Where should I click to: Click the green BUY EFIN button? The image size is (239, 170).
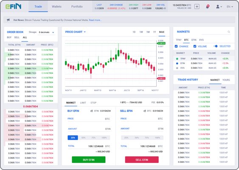(x=89, y=160)
